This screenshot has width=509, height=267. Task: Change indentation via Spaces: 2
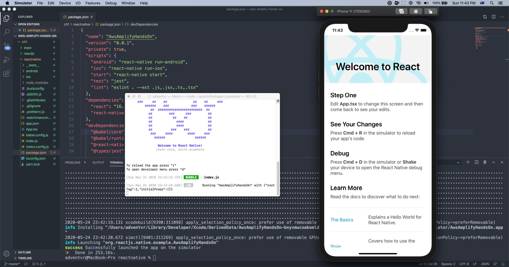point(448,264)
